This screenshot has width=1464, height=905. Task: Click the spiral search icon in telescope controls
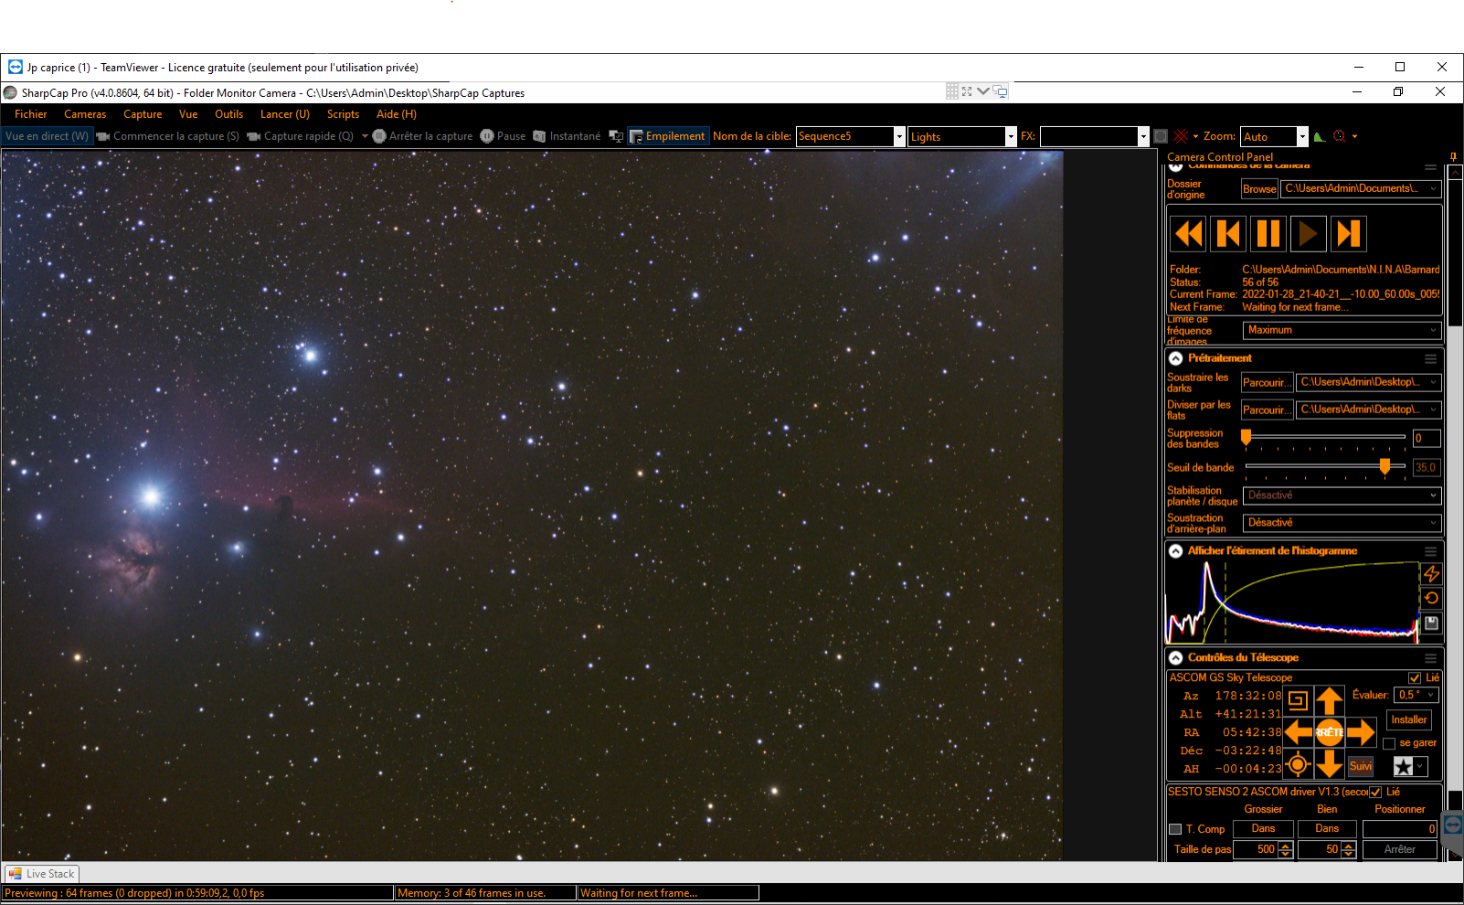[x=1298, y=701]
